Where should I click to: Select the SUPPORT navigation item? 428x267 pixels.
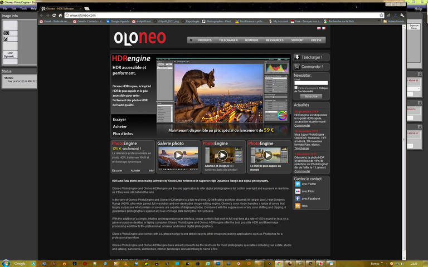pyautogui.click(x=297, y=40)
